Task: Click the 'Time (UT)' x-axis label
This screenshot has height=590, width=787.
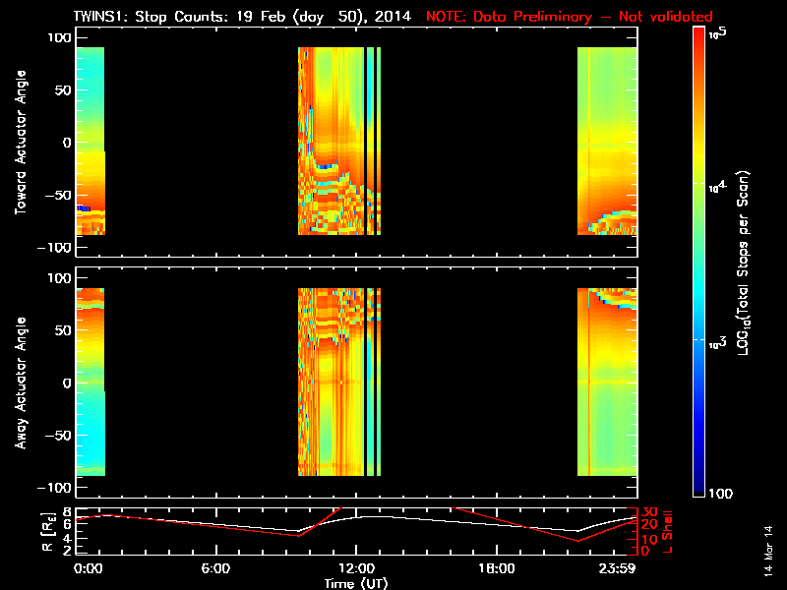Action: point(355,583)
